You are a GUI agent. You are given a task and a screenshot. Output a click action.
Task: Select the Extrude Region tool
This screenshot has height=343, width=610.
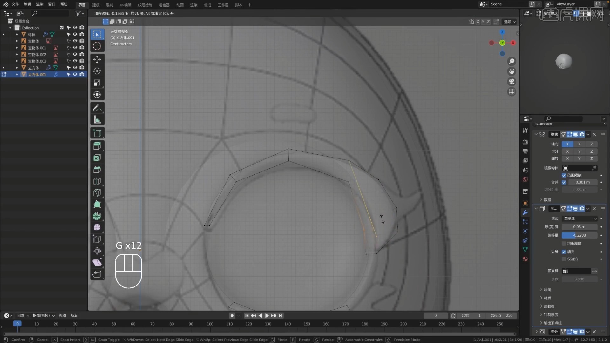click(97, 146)
